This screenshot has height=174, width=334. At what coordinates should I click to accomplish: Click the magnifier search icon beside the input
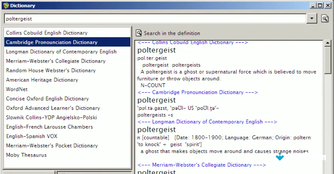325,18
